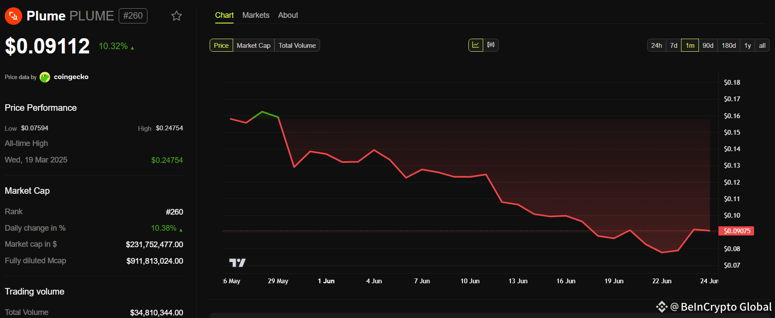Switch to line chart view icon

[476, 45]
